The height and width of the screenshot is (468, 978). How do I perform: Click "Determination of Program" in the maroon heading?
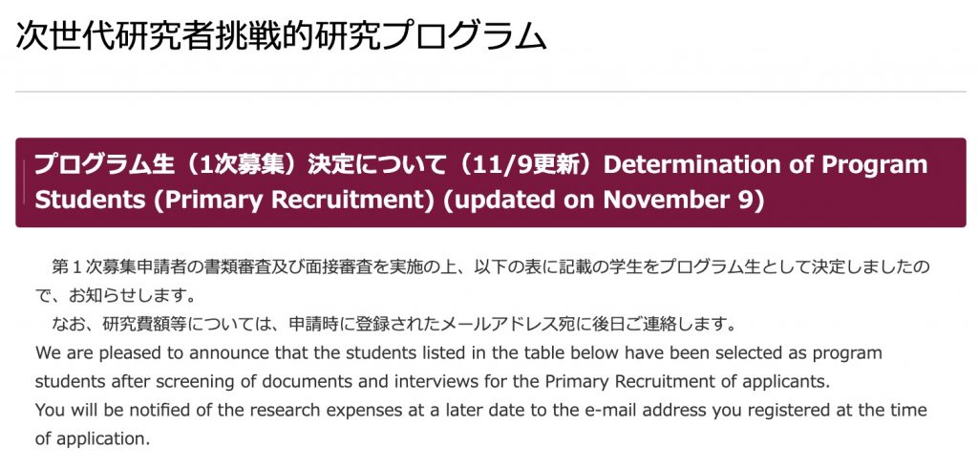point(765,164)
